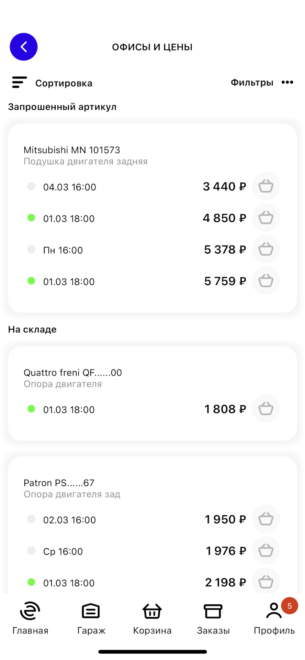Go to the Главная tab
The height and width of the screenshot is (660, 305).
tap(30, 618)
